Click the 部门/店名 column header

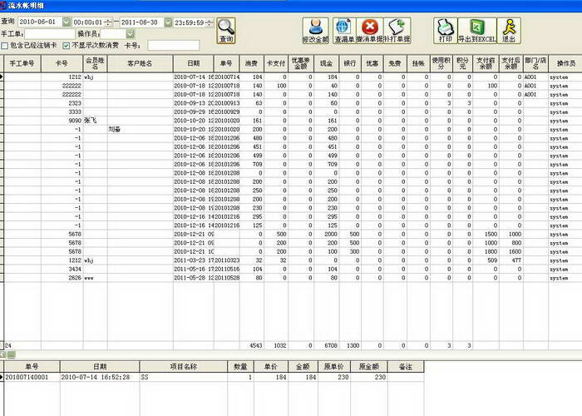(x=535, y=63)
